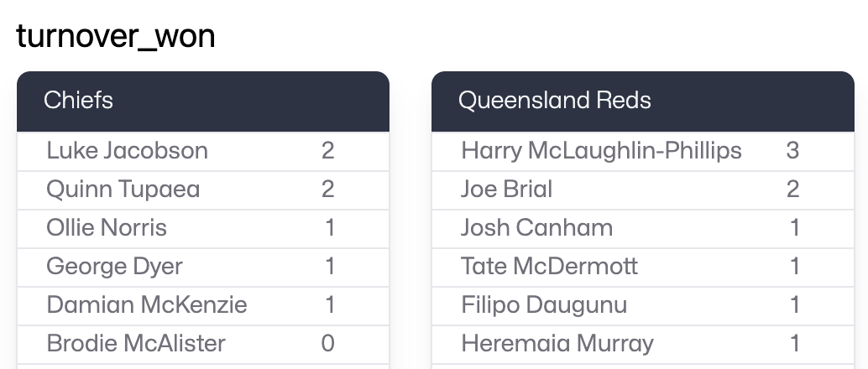This screenshot has width=868, height=369.
Task: Open Filipo Daugunu player entry
Action: click(544, 304)
